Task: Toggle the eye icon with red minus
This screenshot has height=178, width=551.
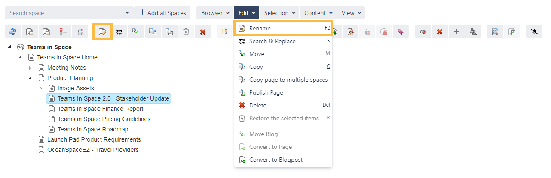Action: (x=423, y=32)
